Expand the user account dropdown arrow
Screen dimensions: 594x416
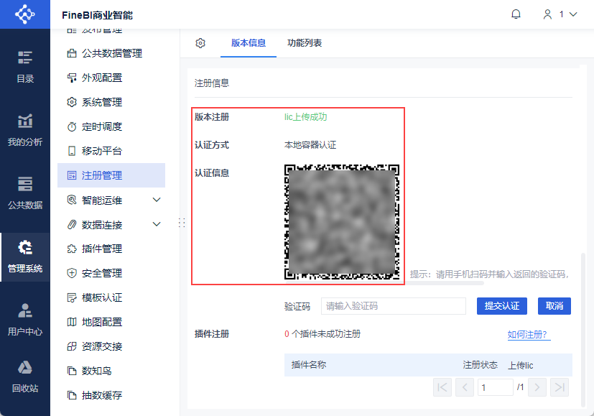(x=573, y=14)
